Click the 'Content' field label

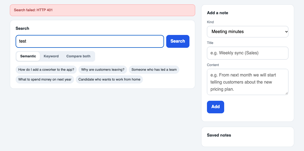213,65
